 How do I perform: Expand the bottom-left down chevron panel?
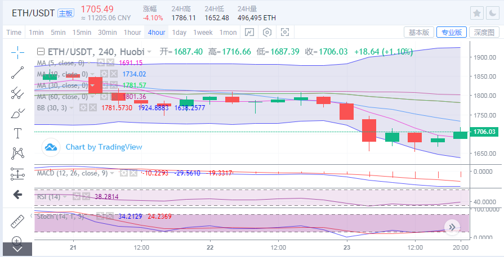(17, 249)
